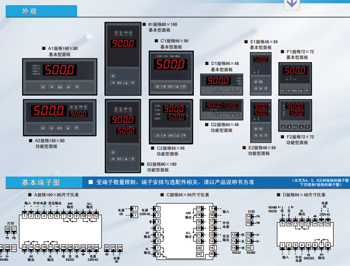350x266 pixels.
Task: Click terminal 16 in the D规格 diagram
Action: [328, 224]
